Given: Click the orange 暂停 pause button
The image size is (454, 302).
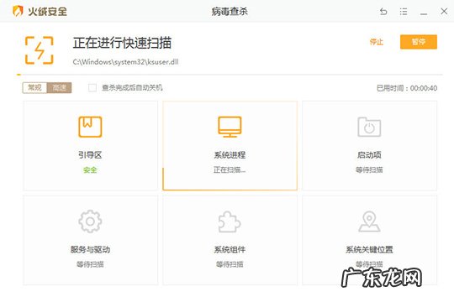Looking at the screenshot, I should click(419, 42).
